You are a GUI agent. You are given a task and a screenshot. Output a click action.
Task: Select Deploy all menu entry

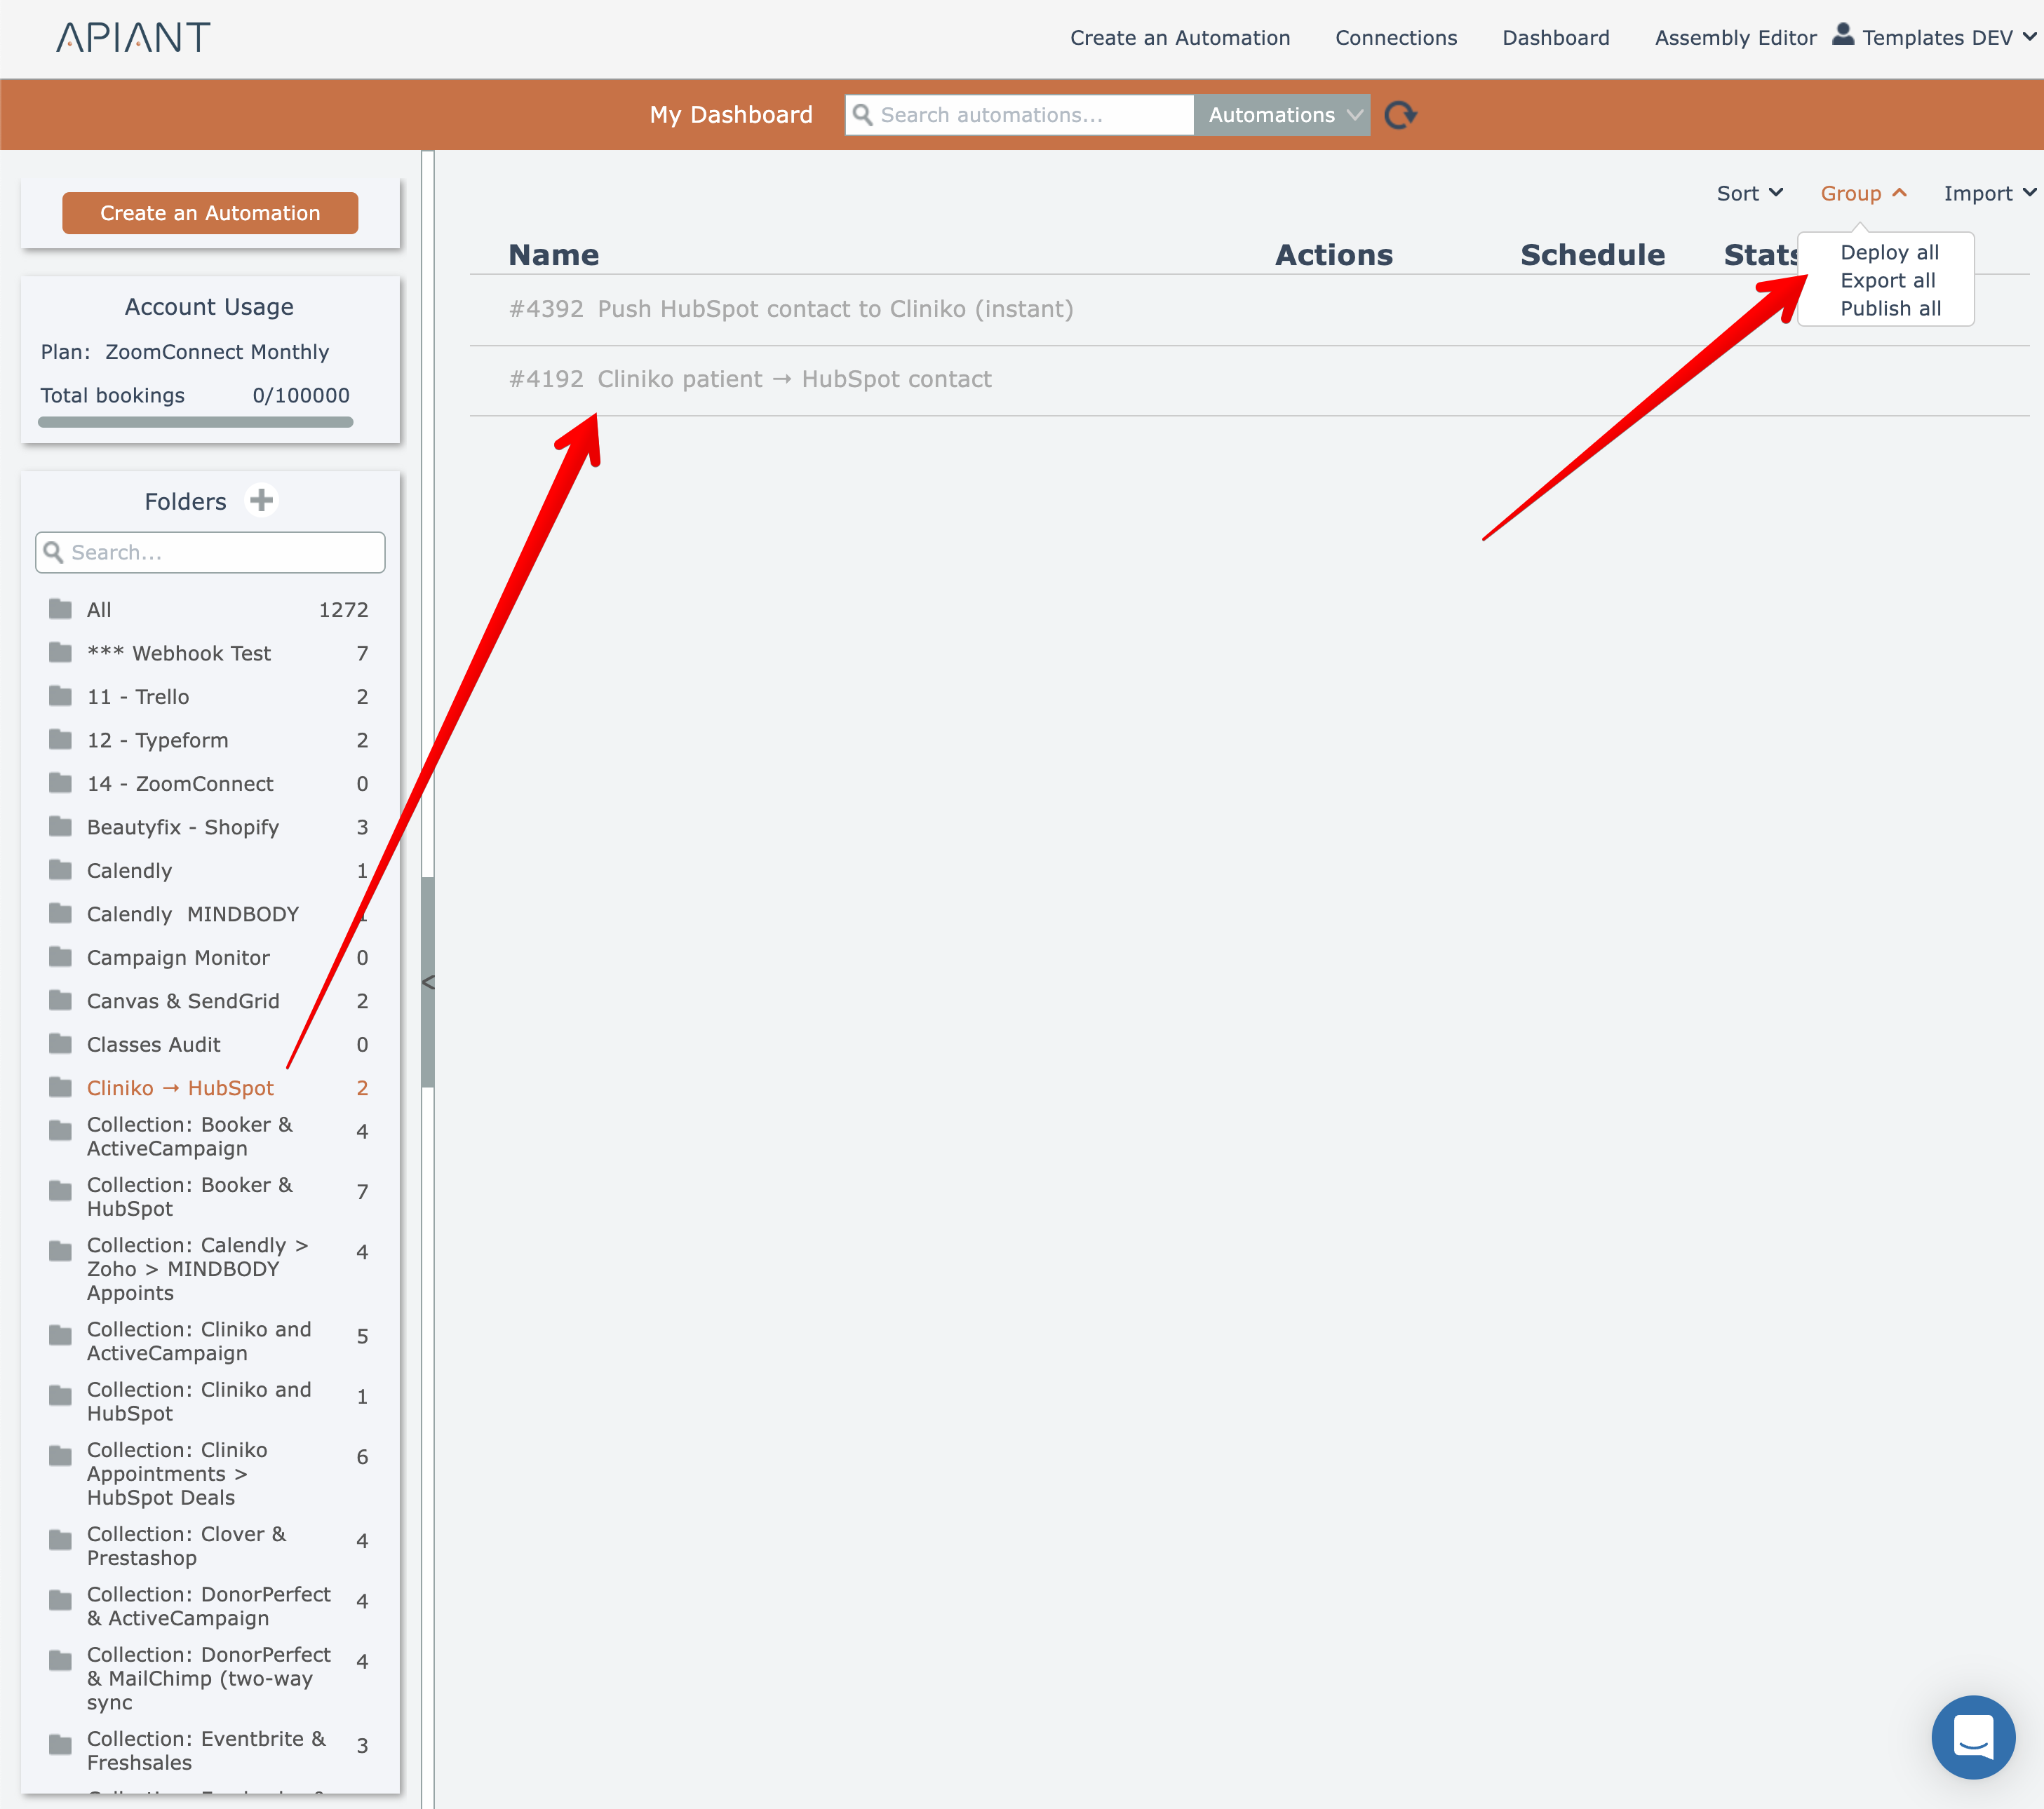[x=1888, y=253]
